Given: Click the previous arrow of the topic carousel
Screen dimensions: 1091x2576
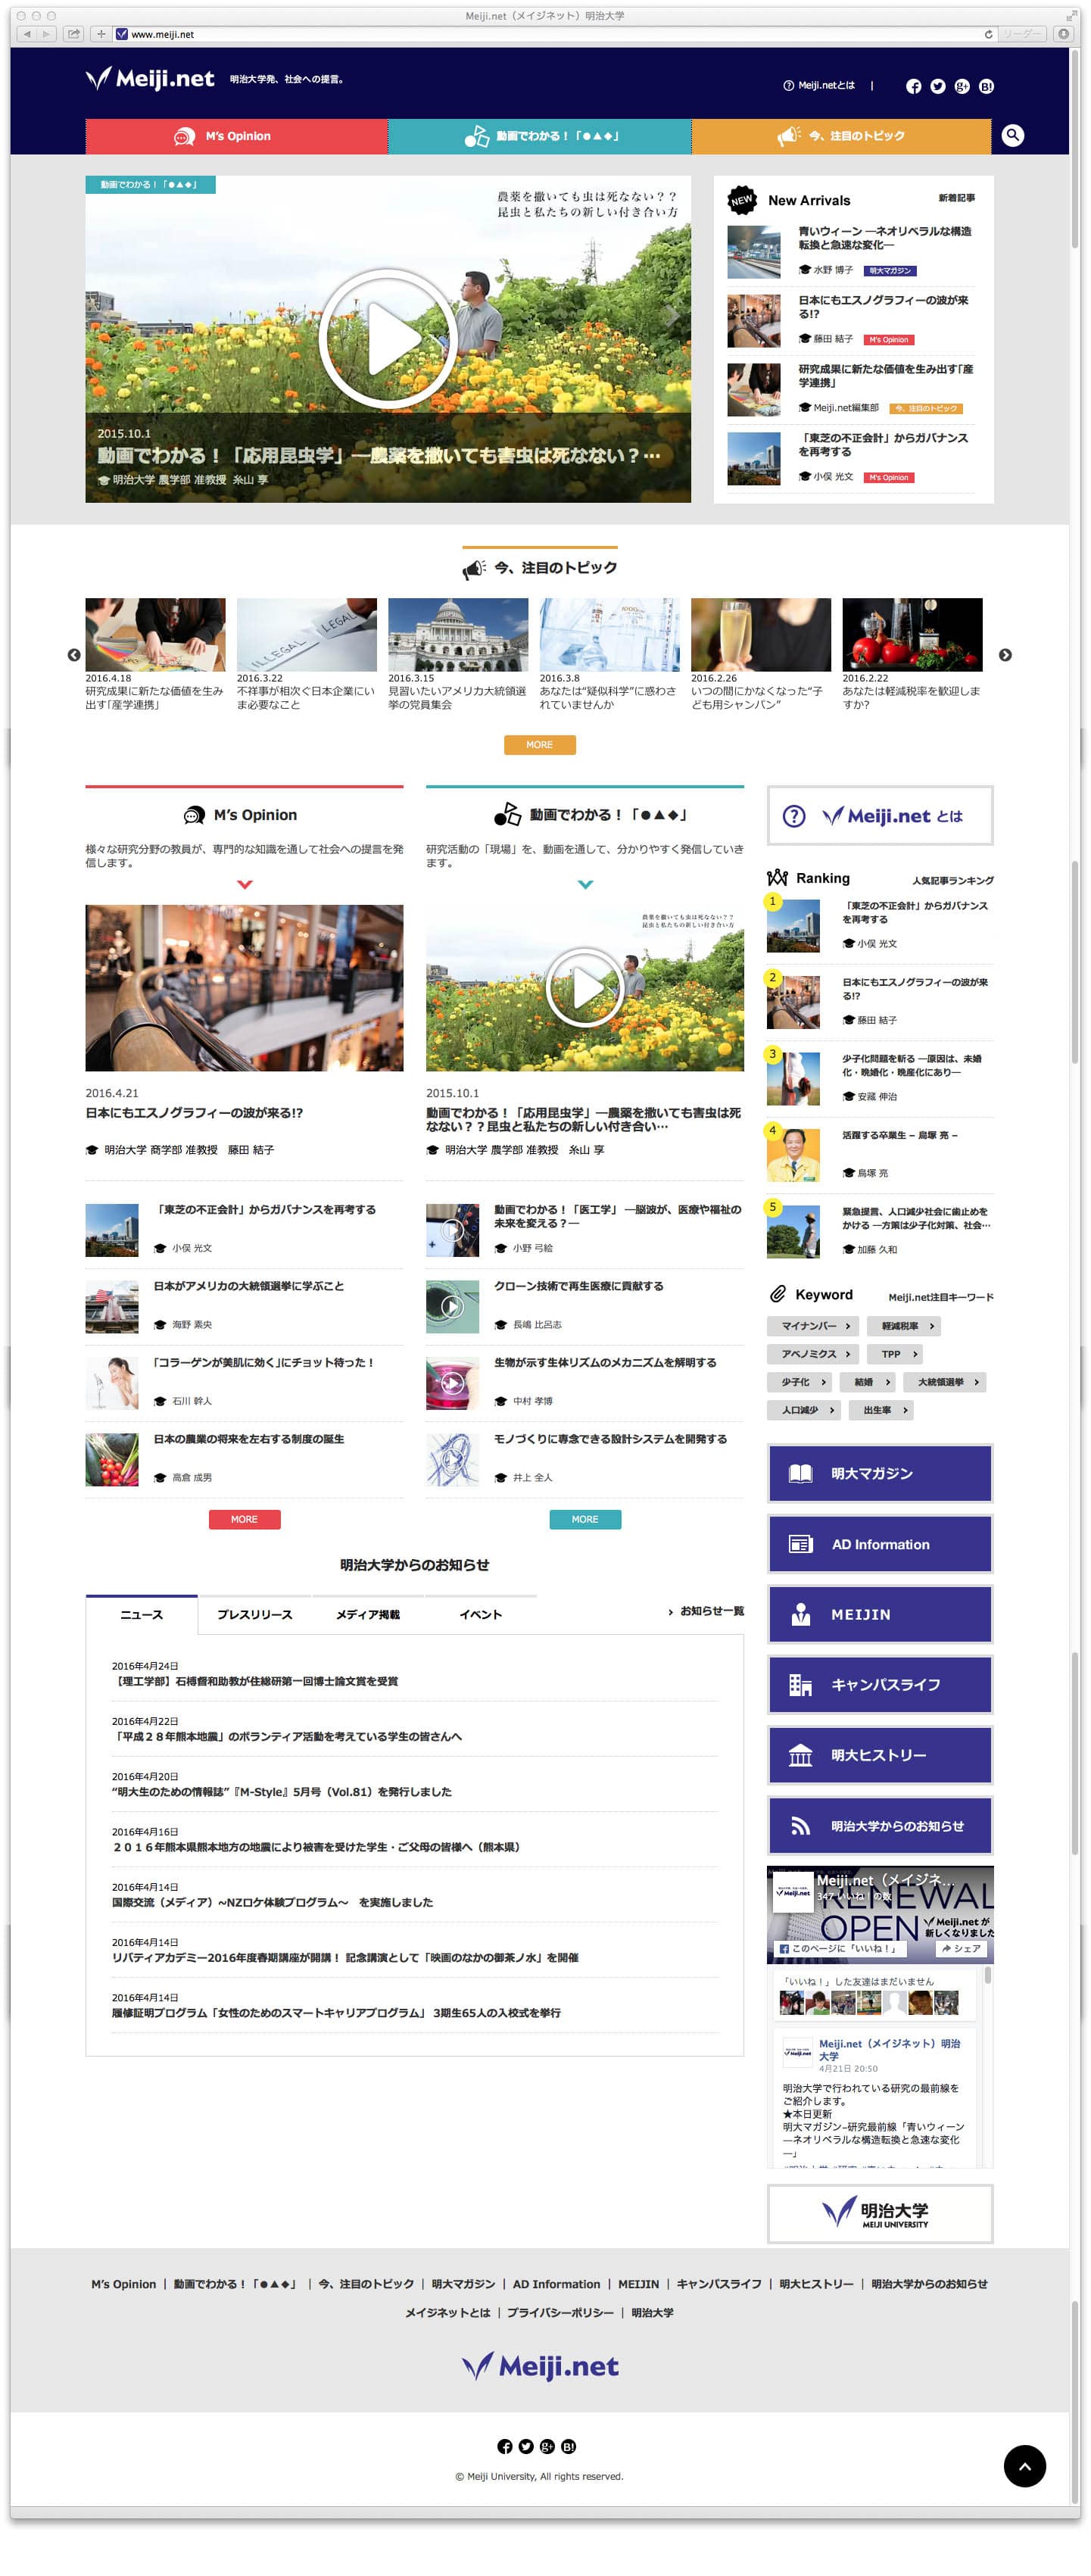Looking at the screenshot, I should point(74,655).
